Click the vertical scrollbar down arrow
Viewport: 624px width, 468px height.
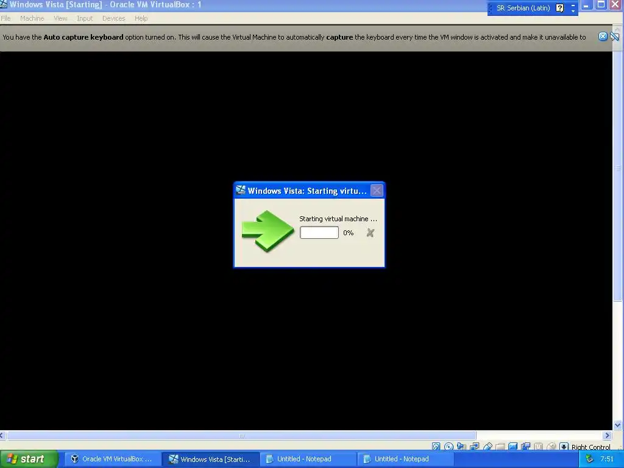click(x=617, y=425)
